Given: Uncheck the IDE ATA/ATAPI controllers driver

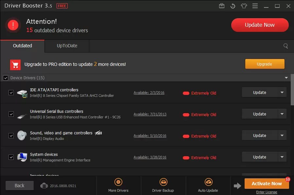Looking at the screenshot, I should point(11,92).
